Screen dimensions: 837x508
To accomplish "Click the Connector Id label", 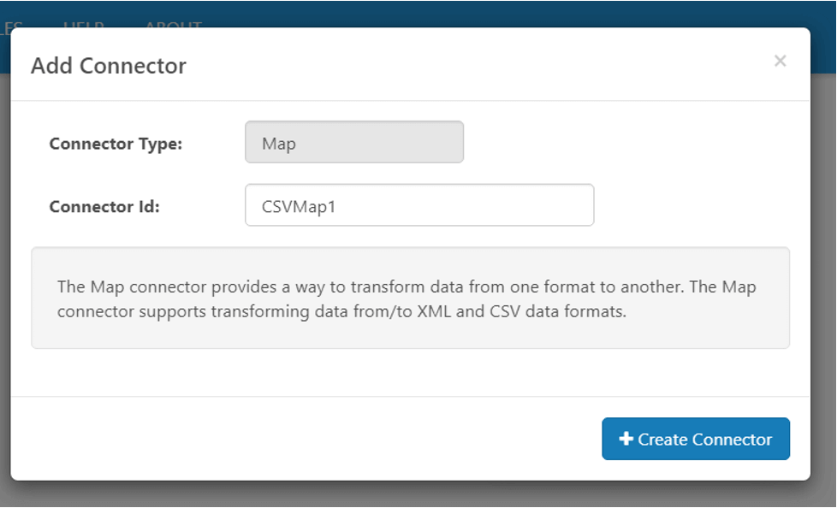I will 104,206.
